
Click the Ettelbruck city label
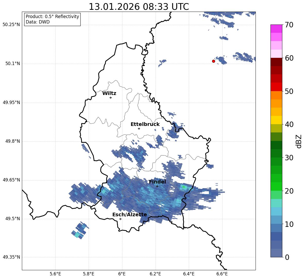point(145,124)
